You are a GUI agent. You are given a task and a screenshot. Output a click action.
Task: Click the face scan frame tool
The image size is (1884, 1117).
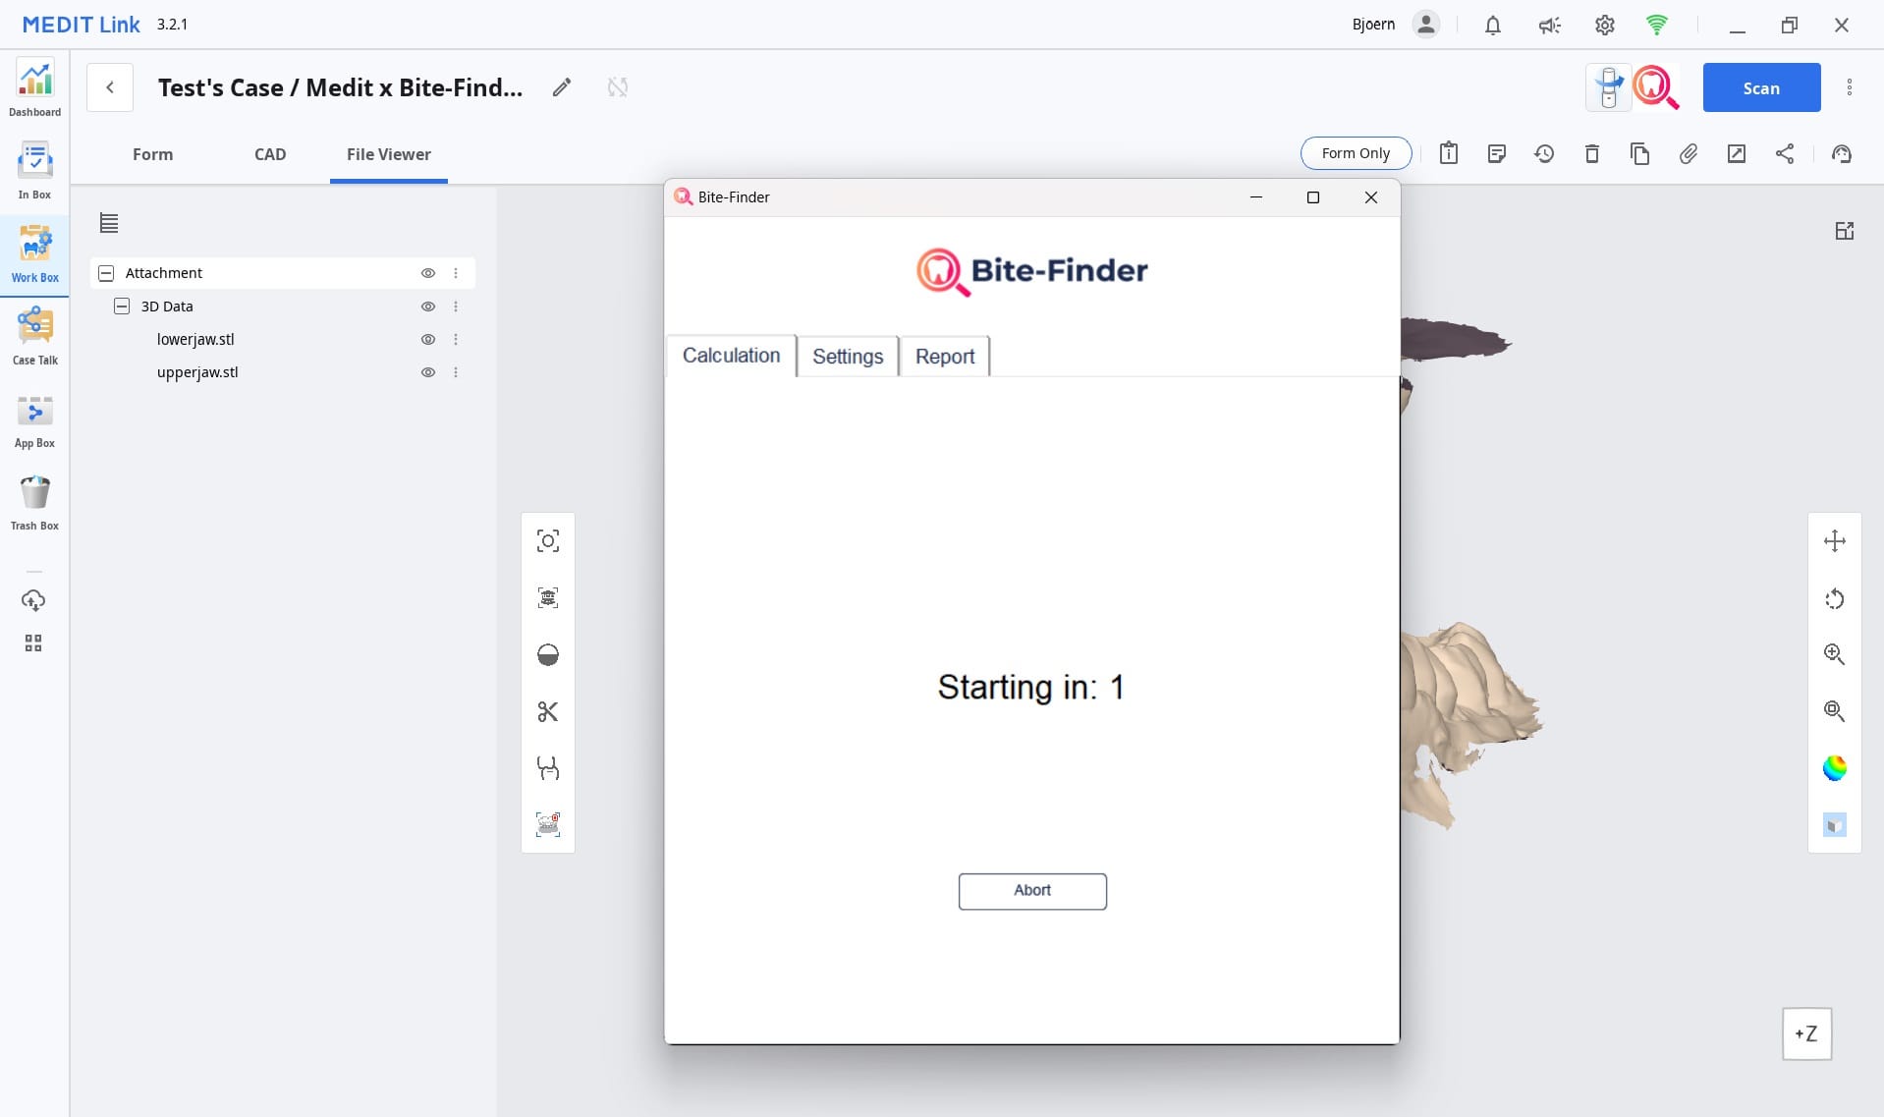click(x=548, y=597)
